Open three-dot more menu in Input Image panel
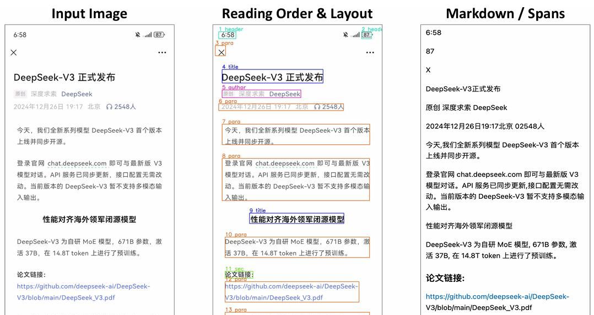The image size is (594, 315). (x=162, y=53)
